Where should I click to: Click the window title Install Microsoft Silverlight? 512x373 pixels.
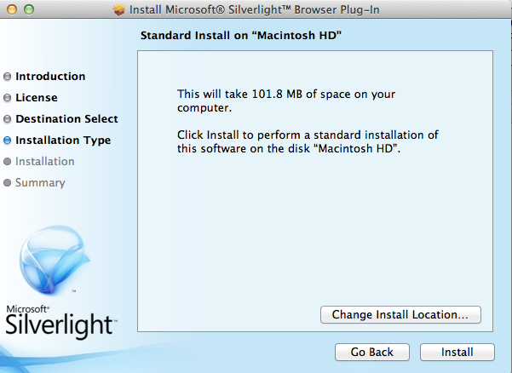(x=255, y=9)
